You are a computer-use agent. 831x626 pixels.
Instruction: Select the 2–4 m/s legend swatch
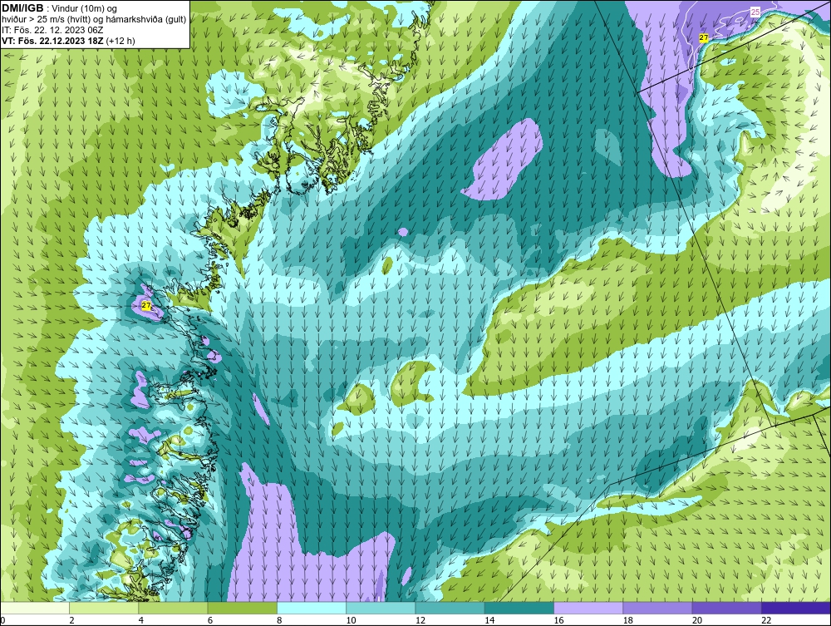point(104,608)
